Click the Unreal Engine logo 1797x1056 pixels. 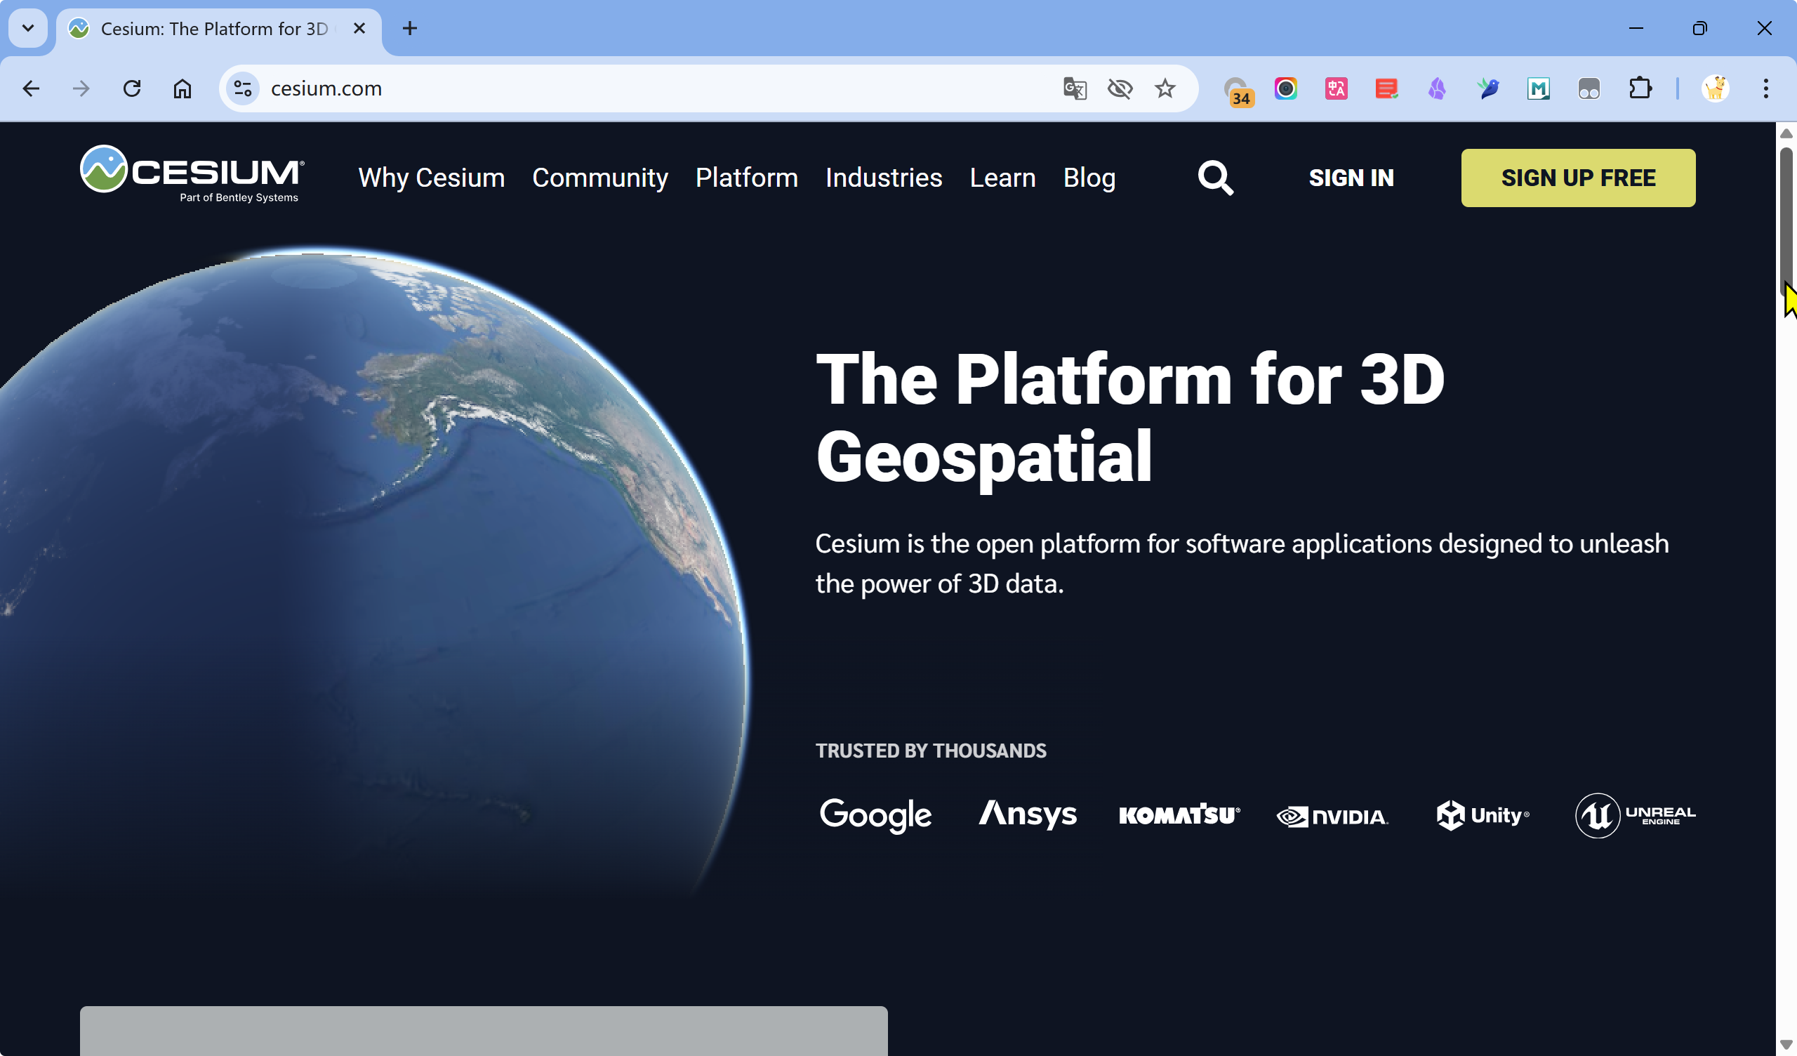(1635, 816)
